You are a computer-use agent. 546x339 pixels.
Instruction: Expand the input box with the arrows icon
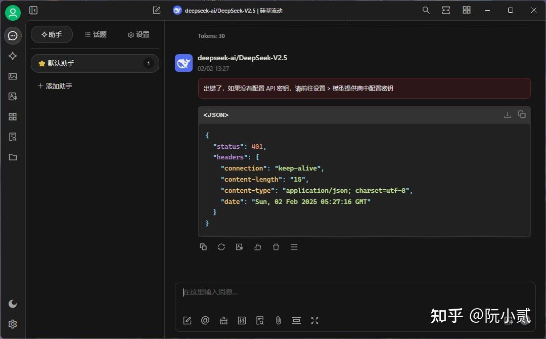tap(315, 321)
